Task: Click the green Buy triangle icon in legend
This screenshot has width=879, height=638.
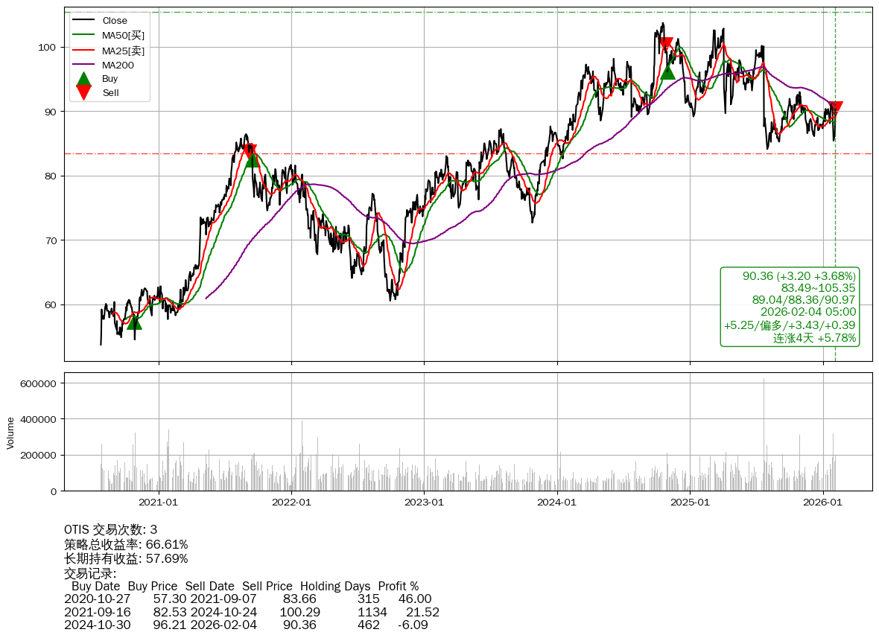Action: click(84, 78)
